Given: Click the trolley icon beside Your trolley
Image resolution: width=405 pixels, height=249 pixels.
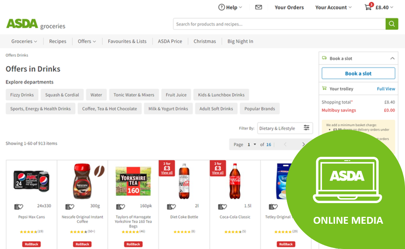Looking at the screenshot, I should coord(324,88).
